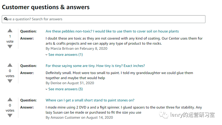Downvote the pebbles non-toxic question
The image size is (222, 125).
pos(10,47)
